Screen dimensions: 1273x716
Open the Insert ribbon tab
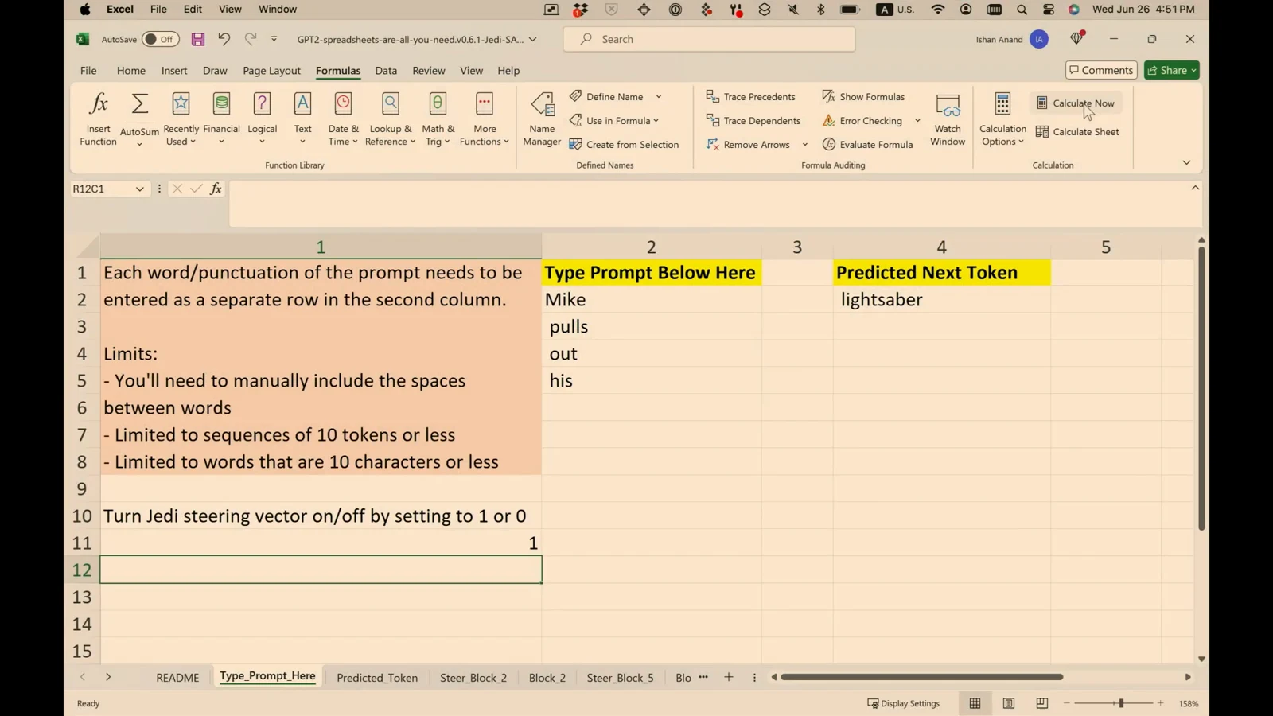point(174,70)
